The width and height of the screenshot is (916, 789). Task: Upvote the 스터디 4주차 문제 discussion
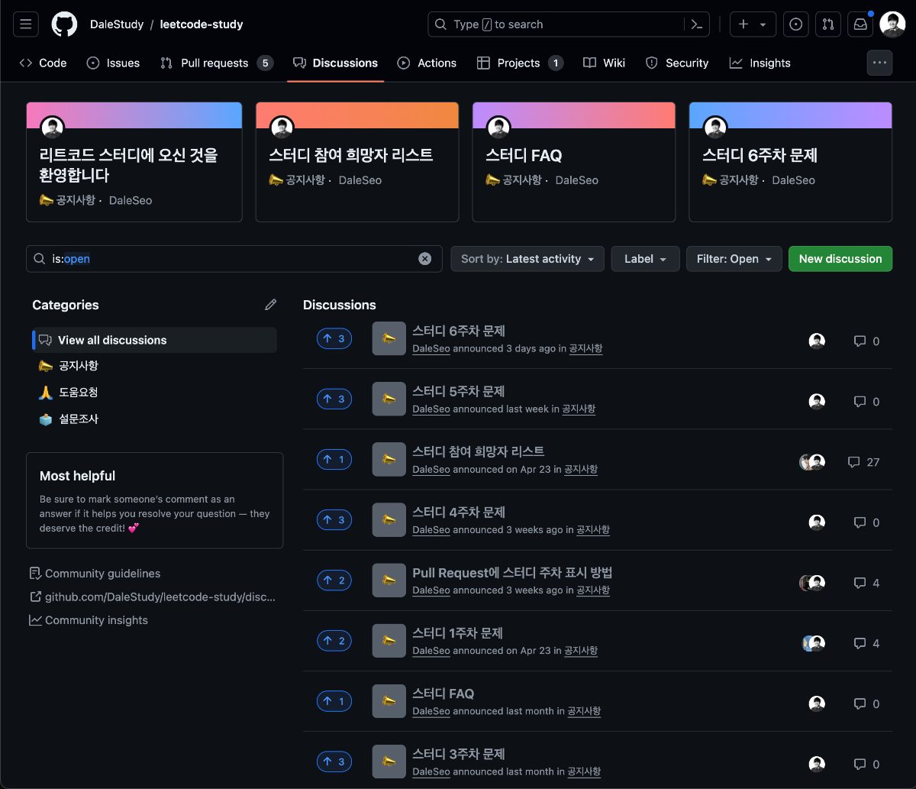(334, 519)
